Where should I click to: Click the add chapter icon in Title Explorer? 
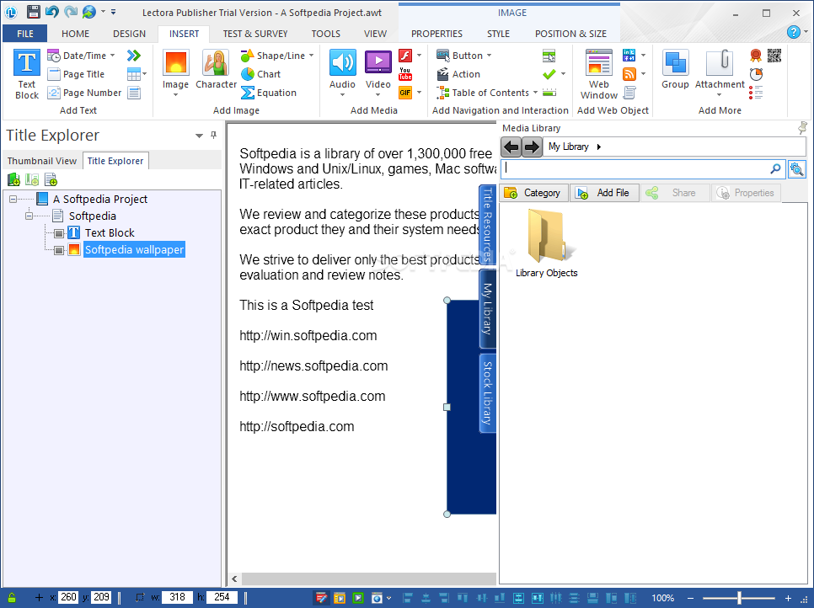13,180
